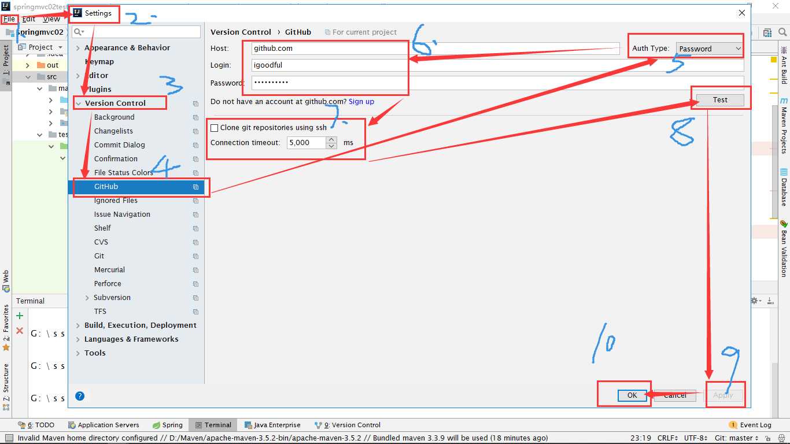Viewport: 790px width, 444px height.
Task: Enable Clone git repositories using ssh
Action: (215, 128)
